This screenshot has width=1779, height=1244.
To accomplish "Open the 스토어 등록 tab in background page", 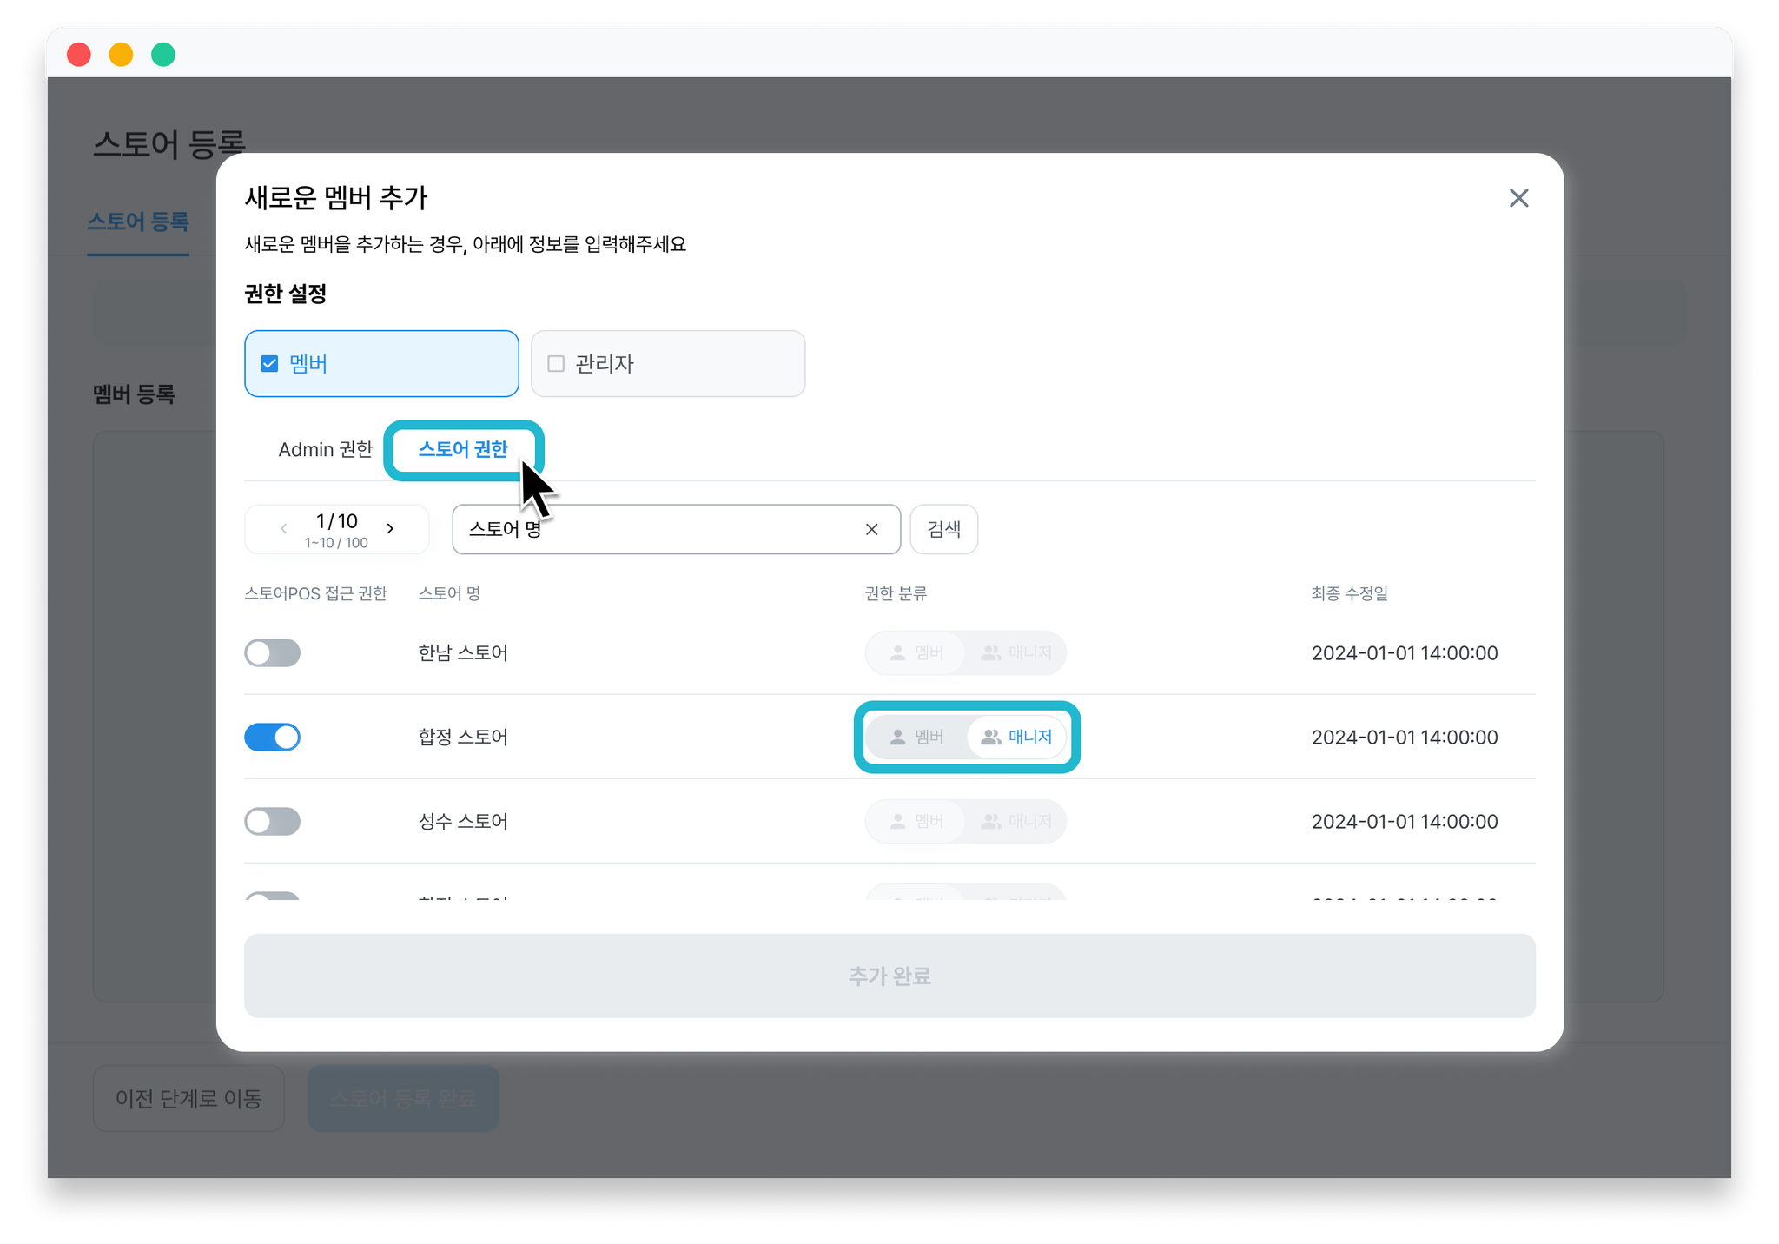I will click(x=138, y=222).
